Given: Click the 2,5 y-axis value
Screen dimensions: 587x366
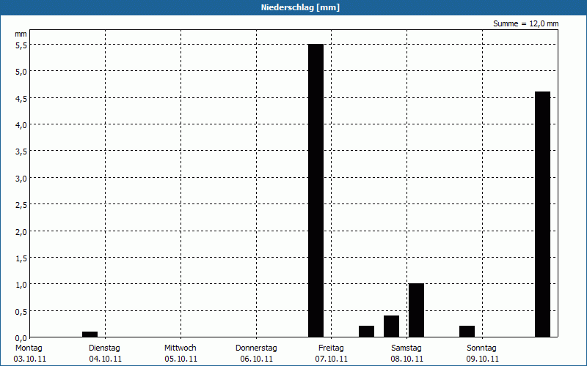Looking at the screenshot, I should click(x=21, y=205).
